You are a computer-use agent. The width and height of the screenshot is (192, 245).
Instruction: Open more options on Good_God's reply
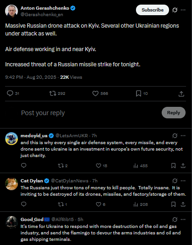183,219
